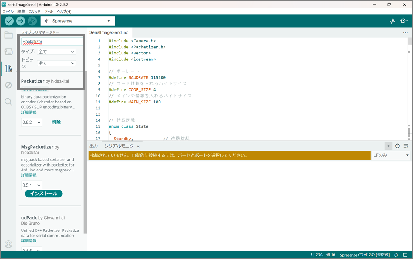
Task: Open the スケッチ menu
Action: pyautogui.click(x=35, y=12)
